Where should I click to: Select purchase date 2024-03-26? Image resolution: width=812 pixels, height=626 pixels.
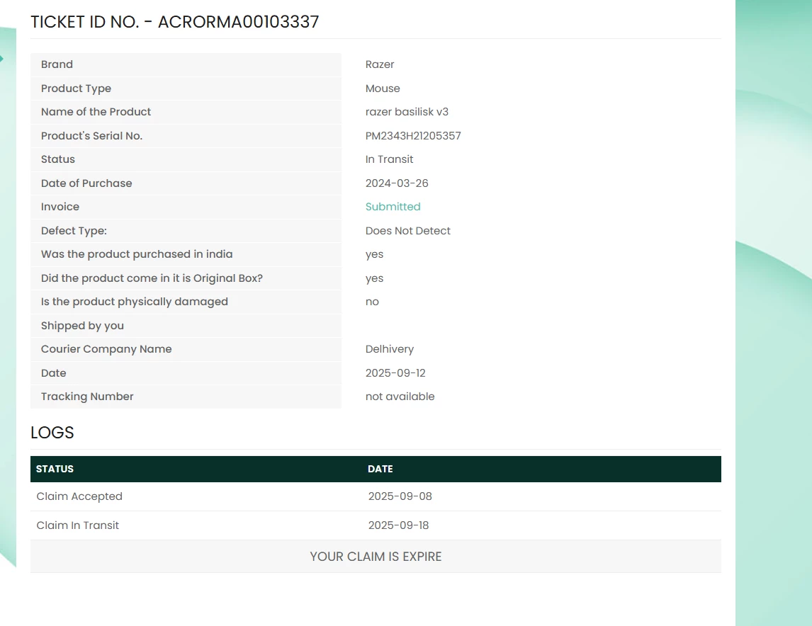click(397, 183)
